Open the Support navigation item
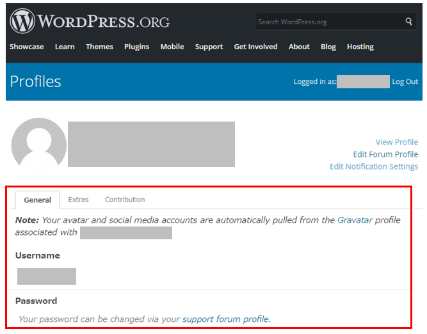Viewport: 427px width, 334px height. 209,47
